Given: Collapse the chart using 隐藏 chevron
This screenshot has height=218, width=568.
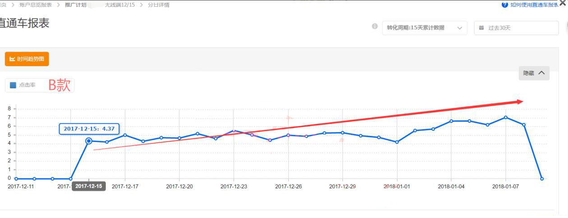Looking at the screenshot, I should pyautogui.click(x=541, y=73).
